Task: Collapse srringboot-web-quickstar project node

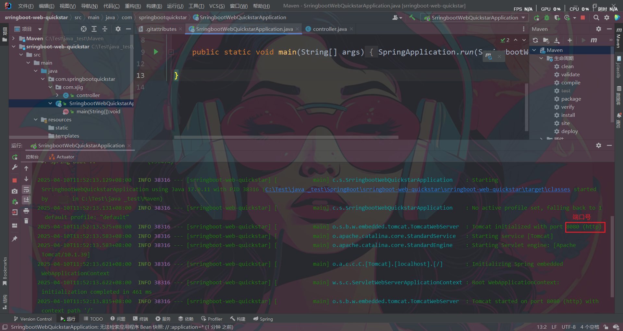Action: point(14,46)
